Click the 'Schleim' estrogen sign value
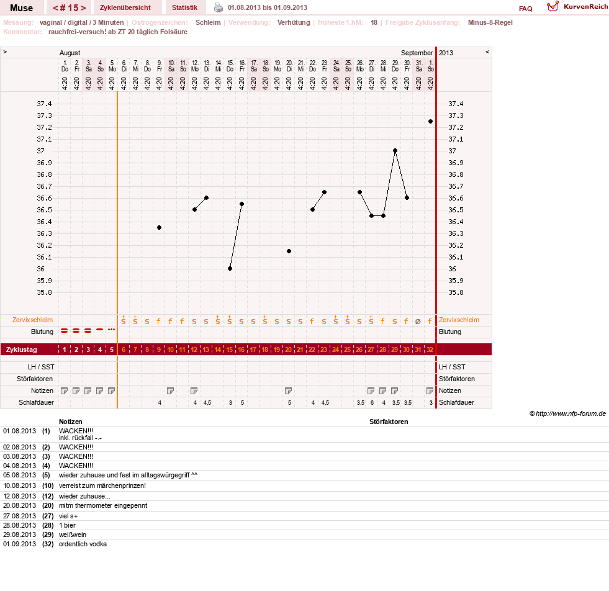This screenshot has height=591, width=609. (x=208, y=22)
